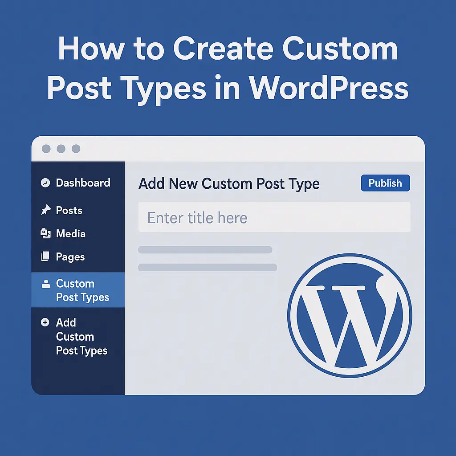Image resolution: width=456 pixels, height=456 pixels.
Task: Click the middle window control dot
Action: pyautogui.click(x=61, y=149)
